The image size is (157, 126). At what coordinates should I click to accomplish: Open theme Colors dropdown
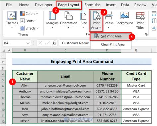click(29, 14)
